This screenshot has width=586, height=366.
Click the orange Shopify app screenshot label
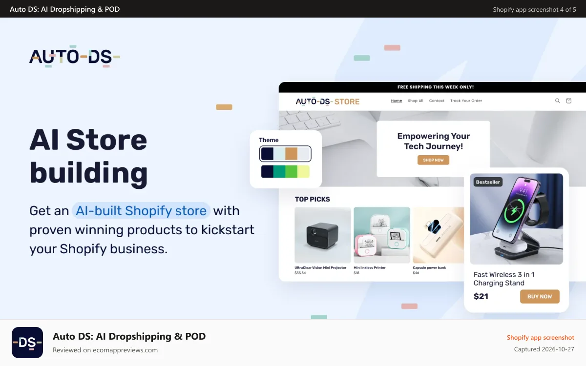[541, 338]
